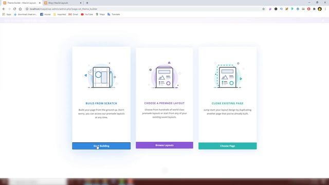Image resolution: width=329 pixels, height=185 pixels.
Task: Close the Theme Builder browser tab
Action: [x=40, y=3]
